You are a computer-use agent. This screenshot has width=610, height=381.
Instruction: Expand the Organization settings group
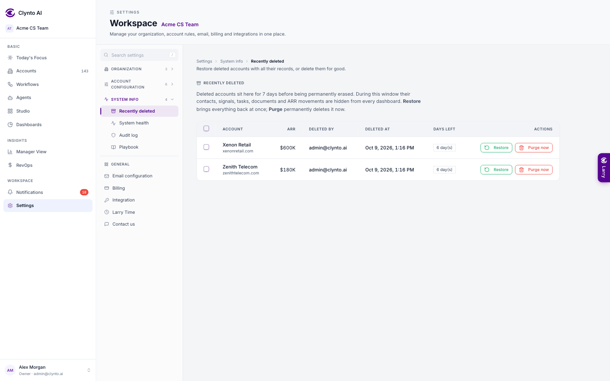(139, 69)
